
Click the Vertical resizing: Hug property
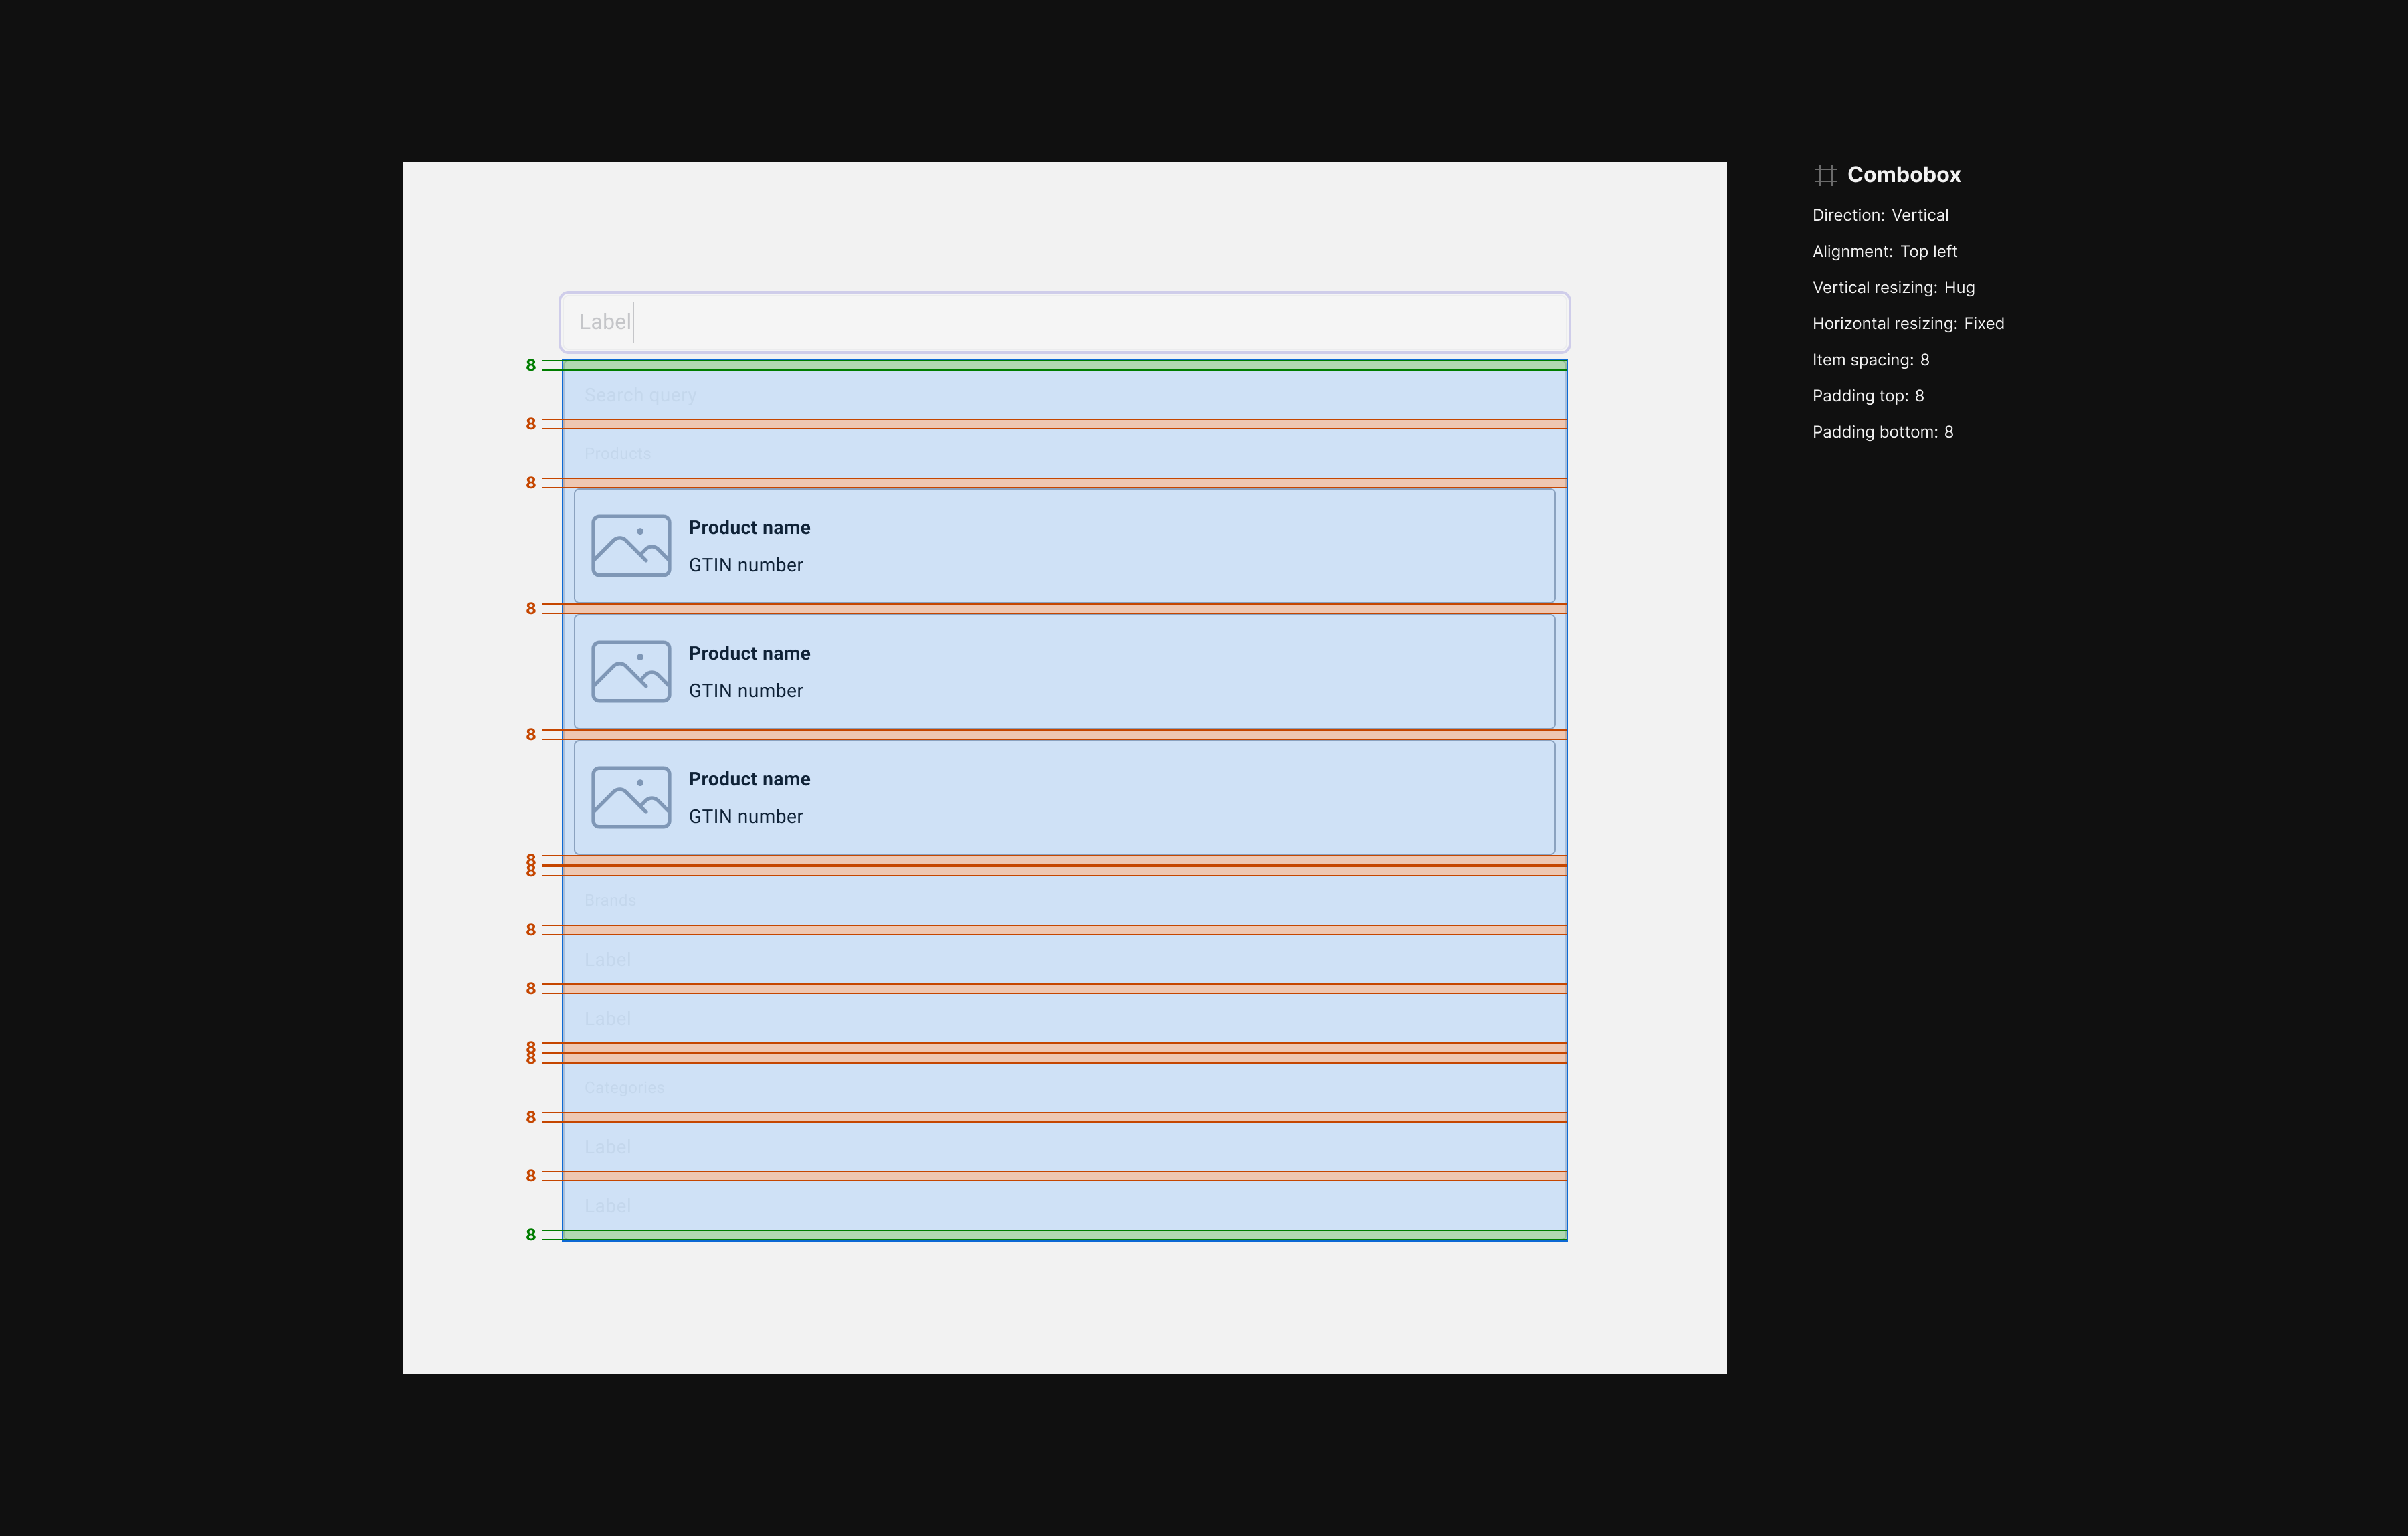click(x=1893, y=287)
